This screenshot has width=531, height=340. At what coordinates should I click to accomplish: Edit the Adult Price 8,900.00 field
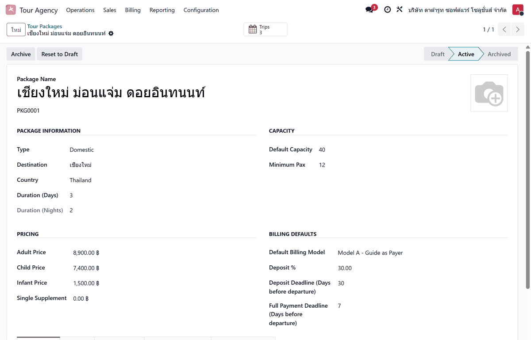86,253
